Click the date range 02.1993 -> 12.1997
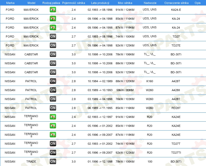This screenshot has height=166, width=206. (100, 117)
